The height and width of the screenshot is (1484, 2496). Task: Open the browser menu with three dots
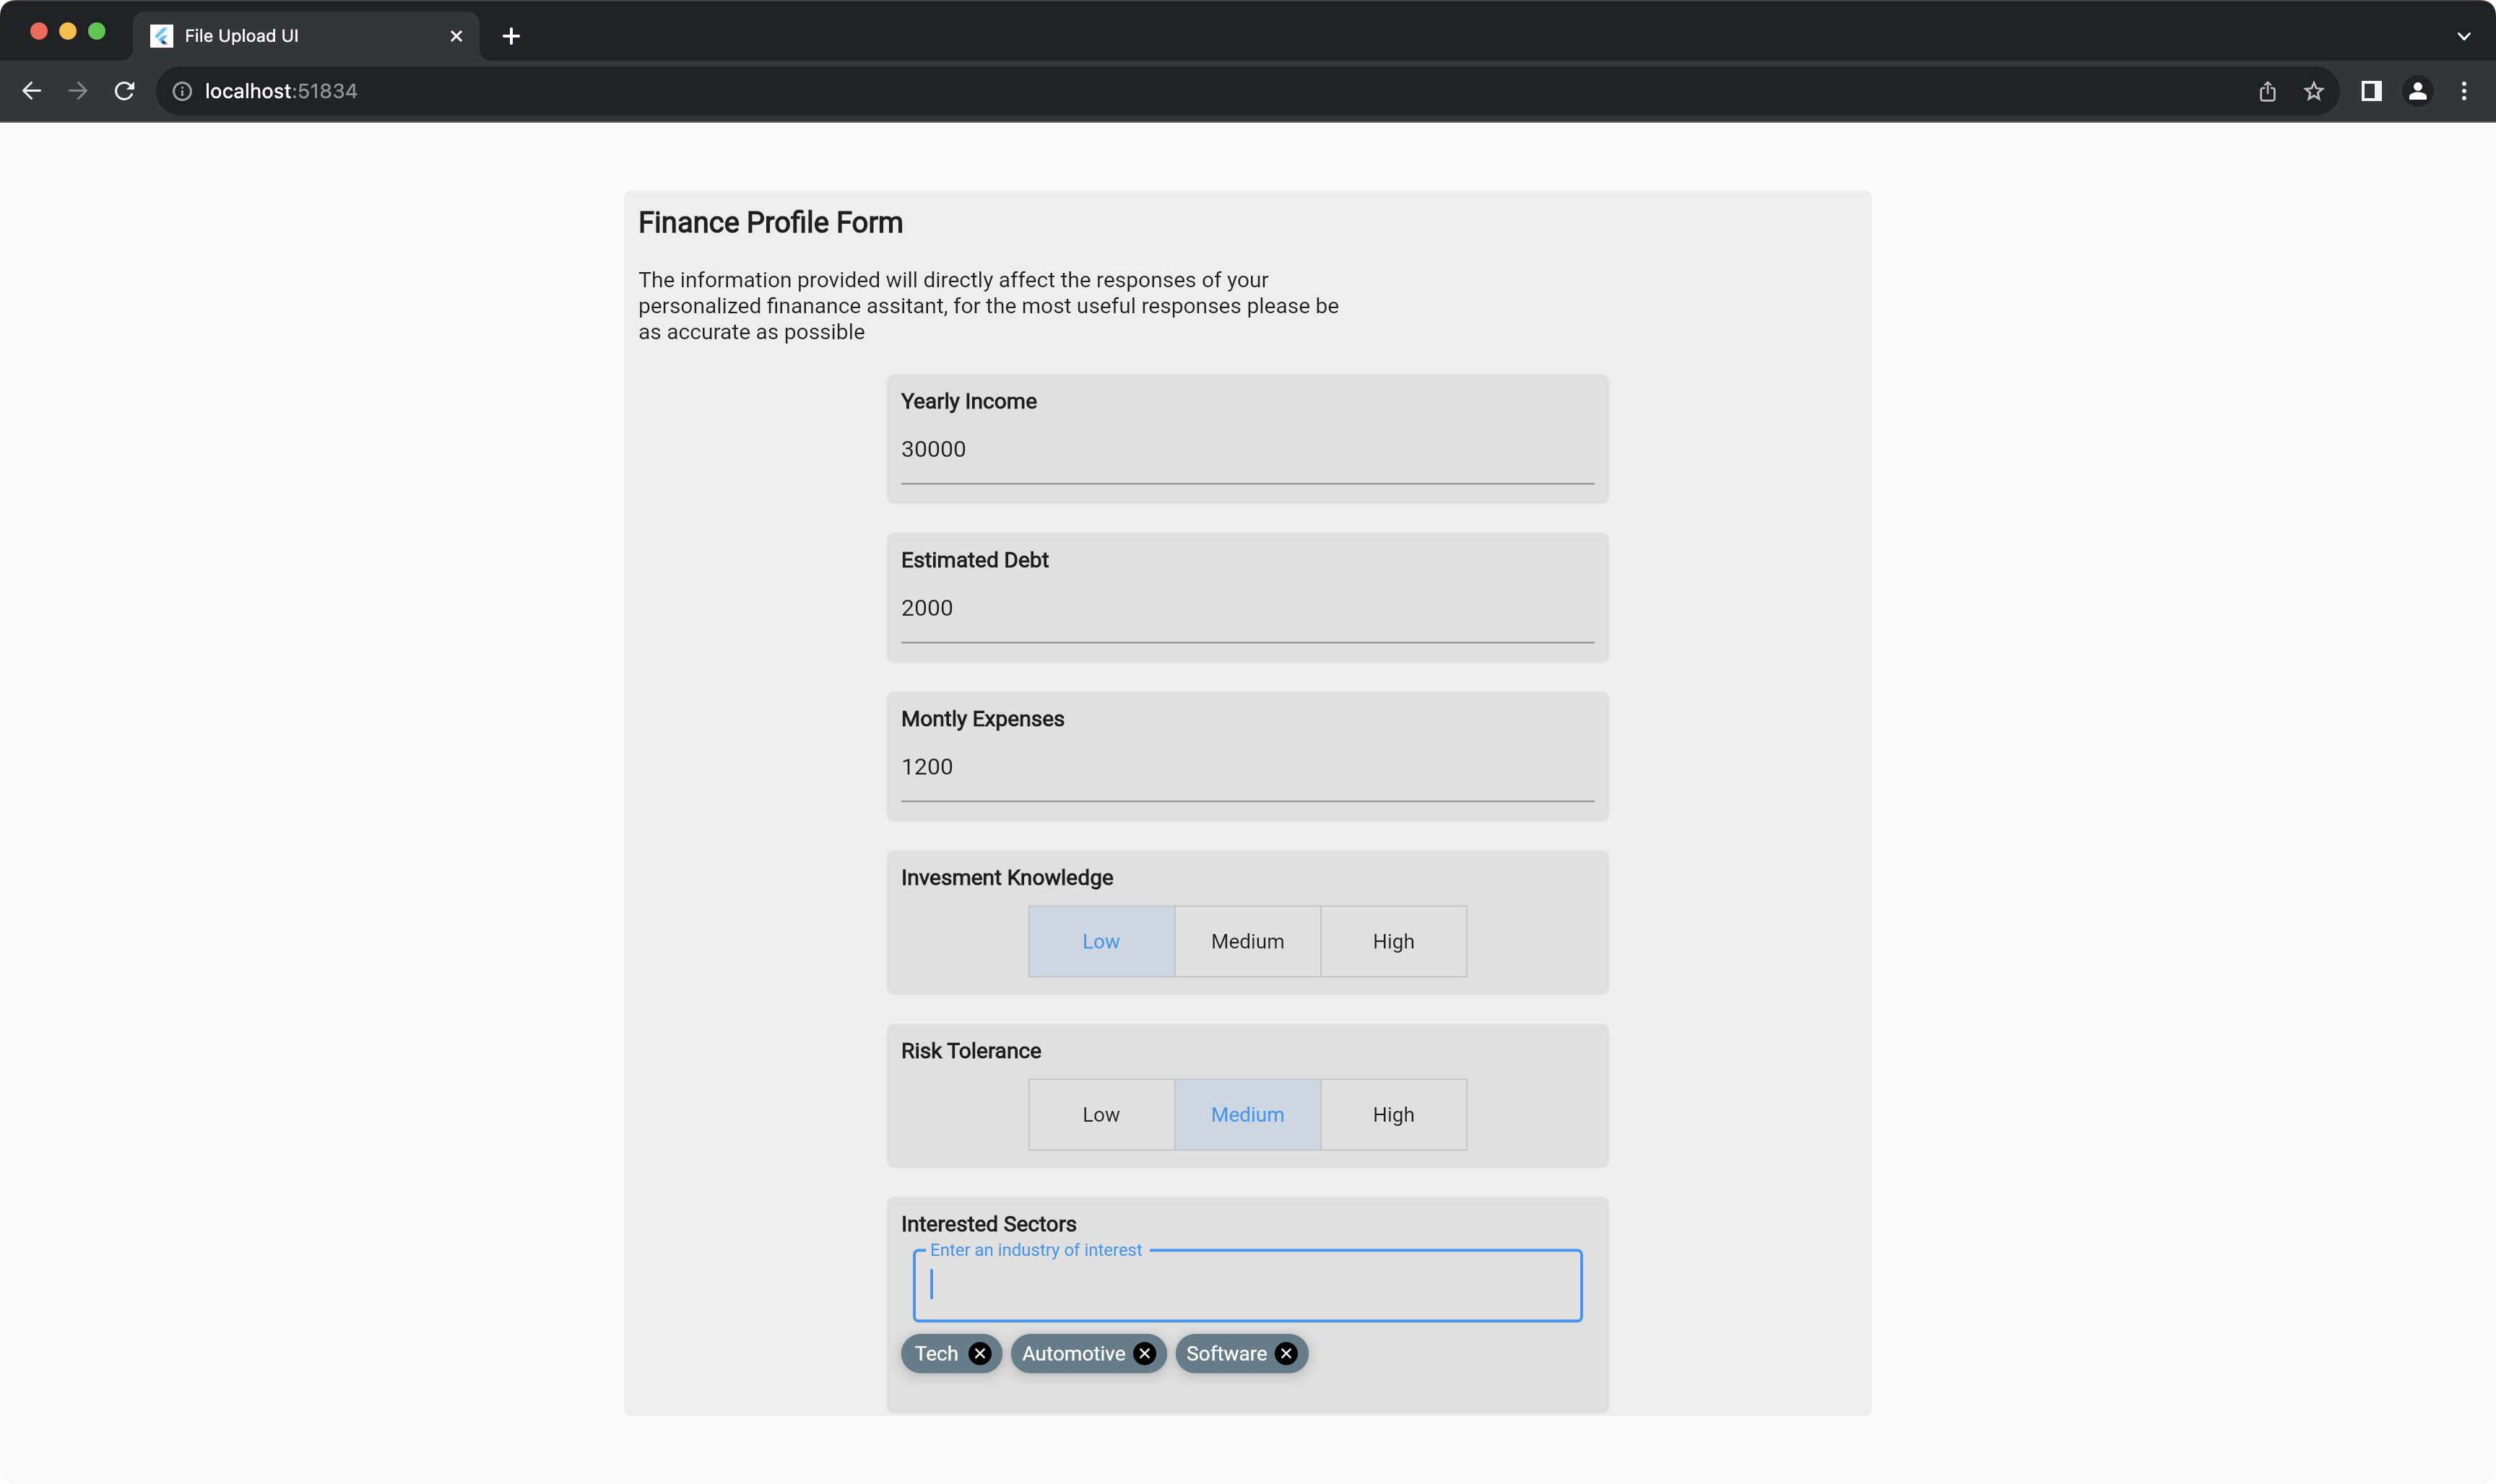click(2465, 90)
